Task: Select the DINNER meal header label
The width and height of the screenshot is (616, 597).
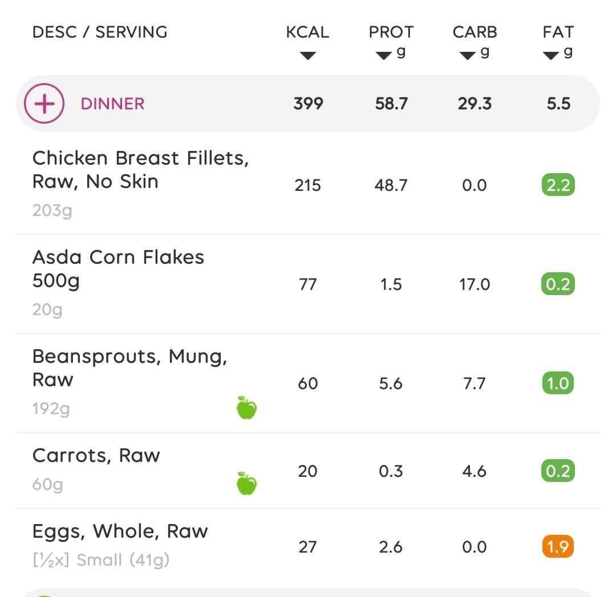Action: (x=112, y=104)
